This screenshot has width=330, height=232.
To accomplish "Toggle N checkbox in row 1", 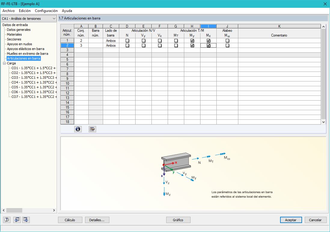I will [127, 41].
